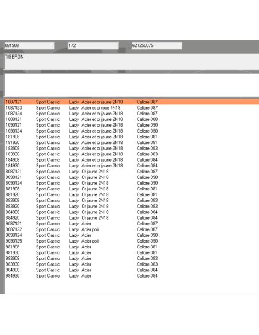Image resolution: width=259 pixels, height=335 pixels.
Task: Select list row 983930
Action: click(132, 264)
